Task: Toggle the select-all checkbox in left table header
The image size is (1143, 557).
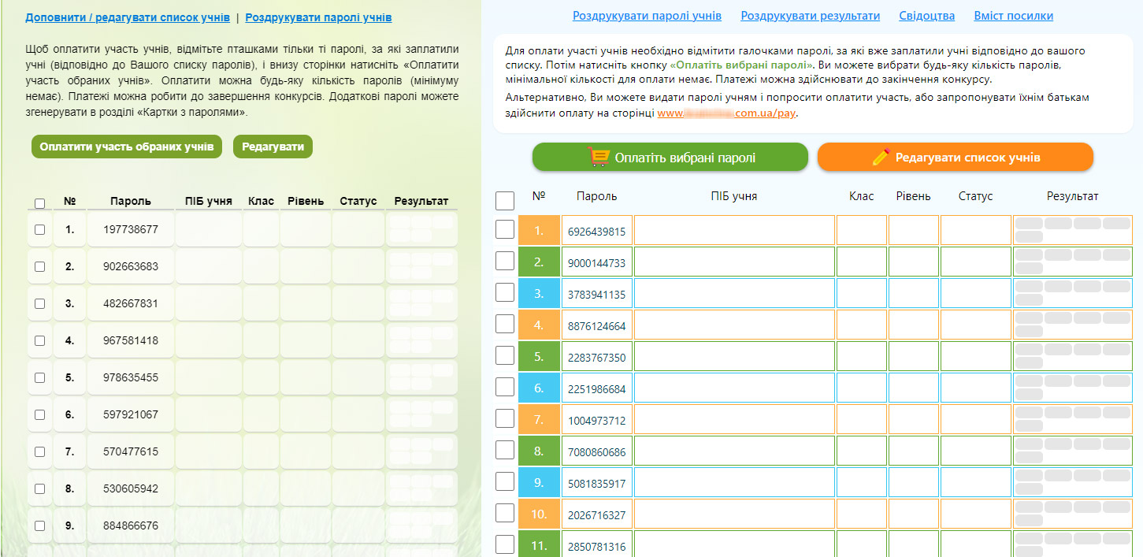Action: click(x=40, y=203)
